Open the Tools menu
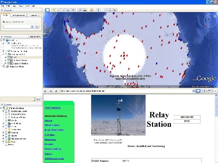 21,6
